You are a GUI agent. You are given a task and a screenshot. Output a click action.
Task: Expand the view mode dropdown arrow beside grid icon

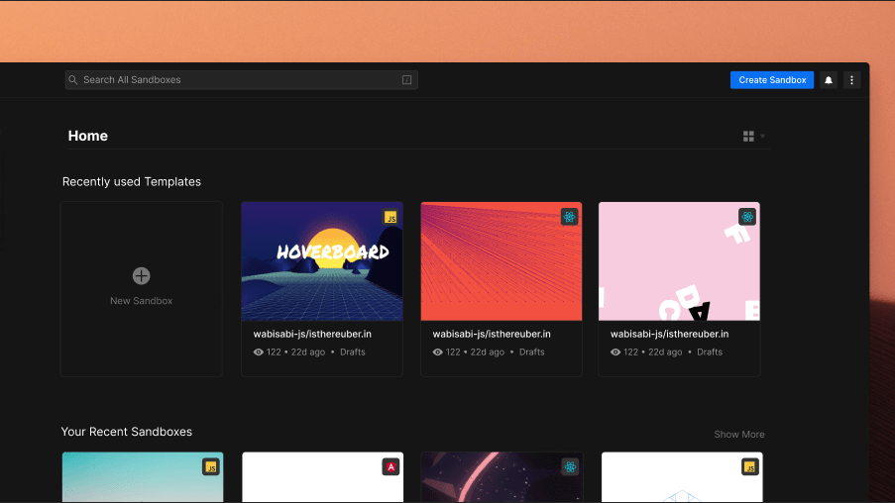point(762,137)
